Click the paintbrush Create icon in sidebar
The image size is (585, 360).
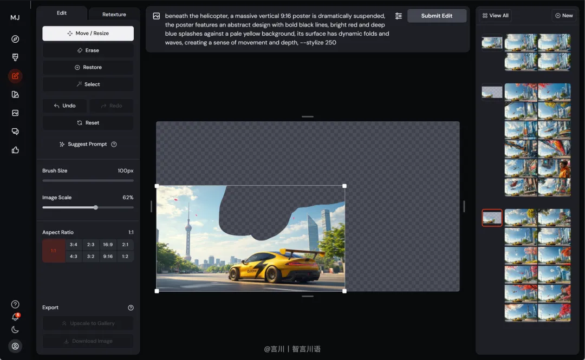pos(15,57)
